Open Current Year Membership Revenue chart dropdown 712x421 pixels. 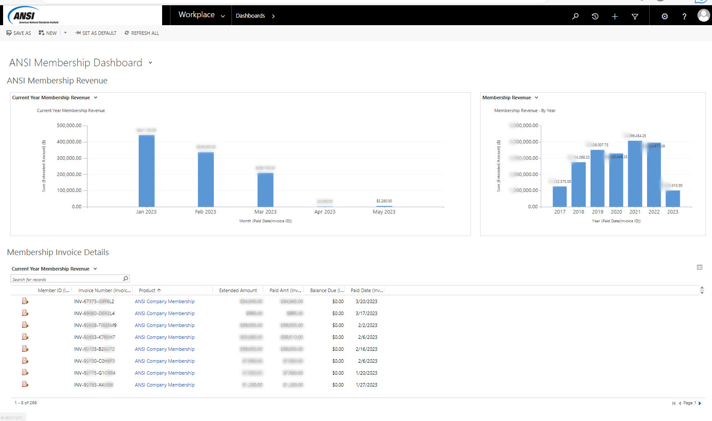point(95,98)
